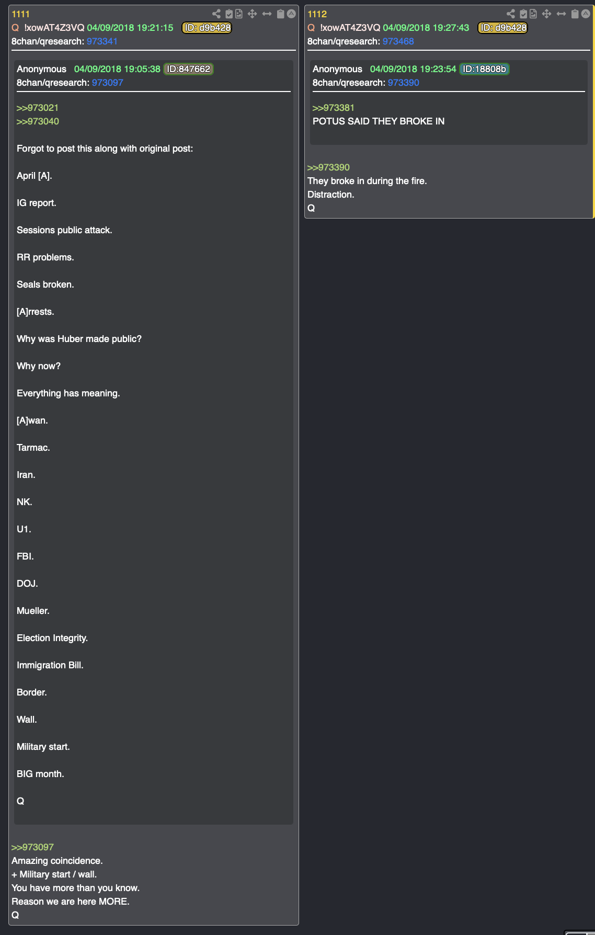Follow reply reference >>973021
595x935 pixels.
pyautogui.click(x=37, y=108)
